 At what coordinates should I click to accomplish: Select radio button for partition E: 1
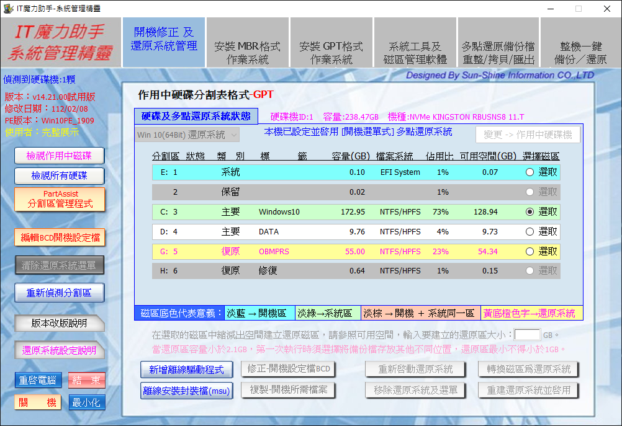coord(530,172)
